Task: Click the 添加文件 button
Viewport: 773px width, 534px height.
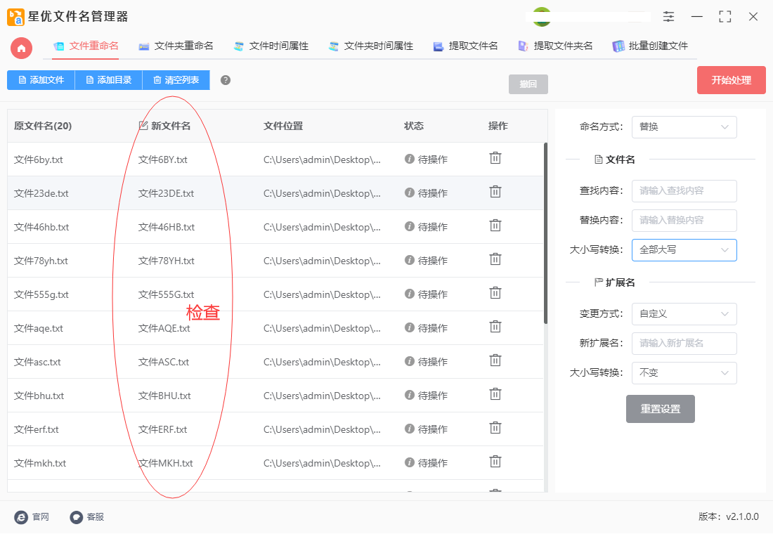Action: 41,80
